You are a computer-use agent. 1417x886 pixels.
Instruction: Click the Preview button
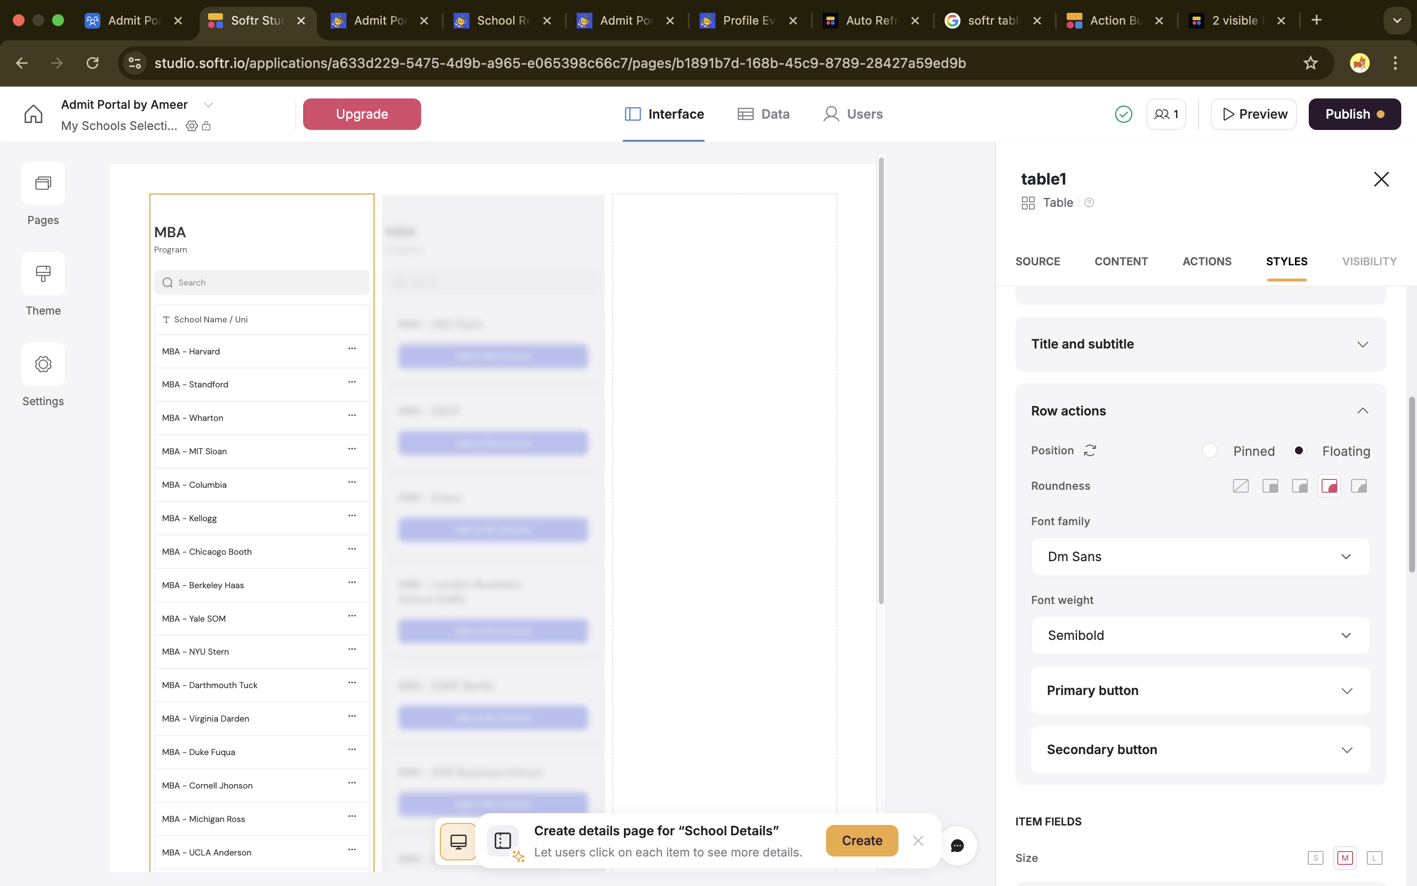point(1254,114)
